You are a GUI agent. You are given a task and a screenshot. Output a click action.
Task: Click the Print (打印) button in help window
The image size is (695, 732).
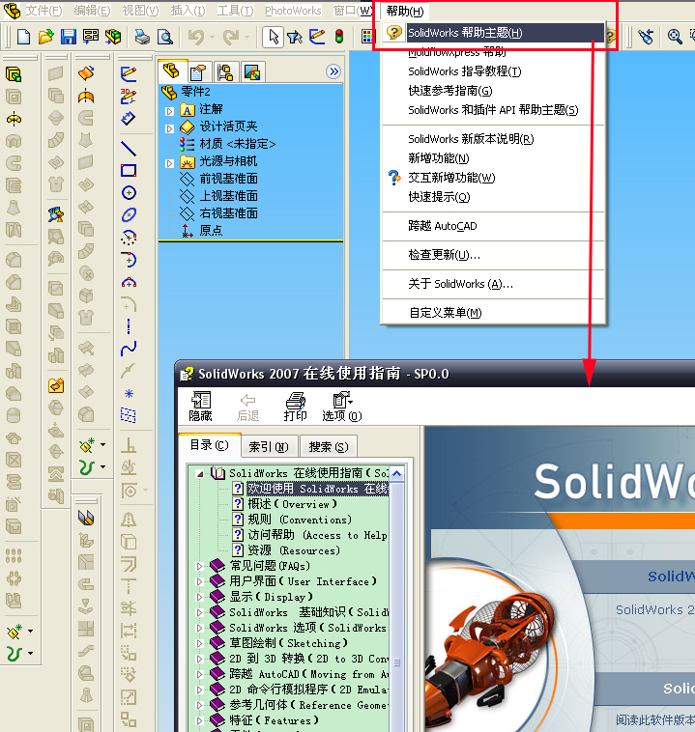click(x=296, y=407)
